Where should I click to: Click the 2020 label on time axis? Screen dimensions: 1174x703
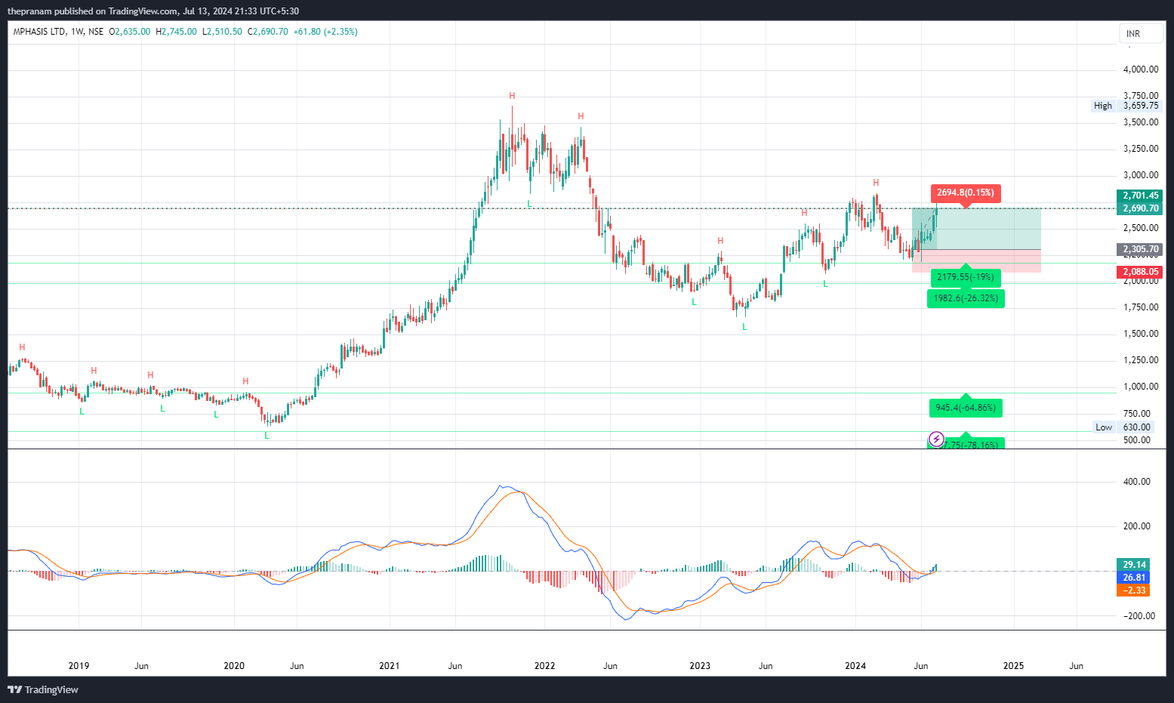(x=234, y=666)
